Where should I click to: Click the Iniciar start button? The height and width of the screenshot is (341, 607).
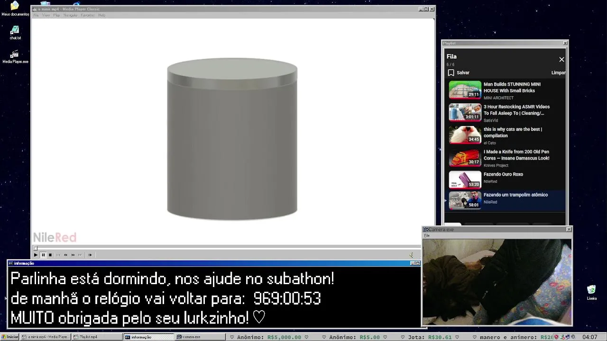(x=10, y=337)
